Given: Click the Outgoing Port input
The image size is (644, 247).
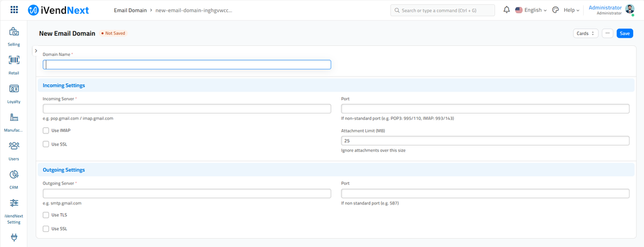Looking at the screenshot, I should [485, 193].
